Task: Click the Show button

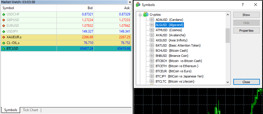Action: point(246,15)
